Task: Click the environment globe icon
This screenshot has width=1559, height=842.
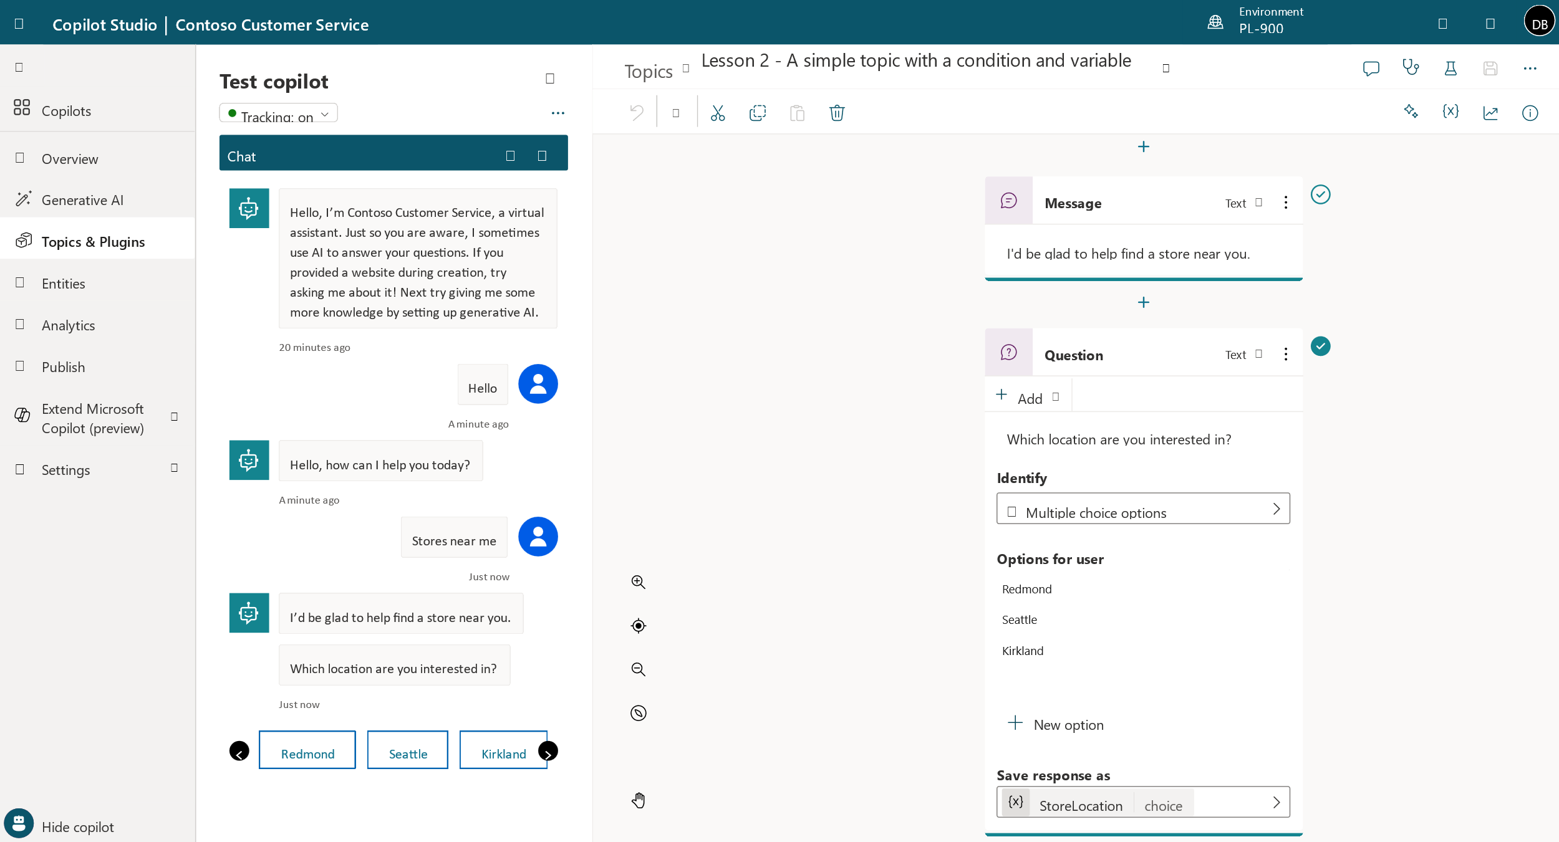Action: click(1215, 22)
